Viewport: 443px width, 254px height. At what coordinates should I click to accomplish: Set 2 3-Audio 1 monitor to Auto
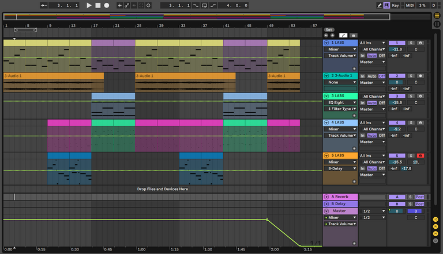coord(372,76)
